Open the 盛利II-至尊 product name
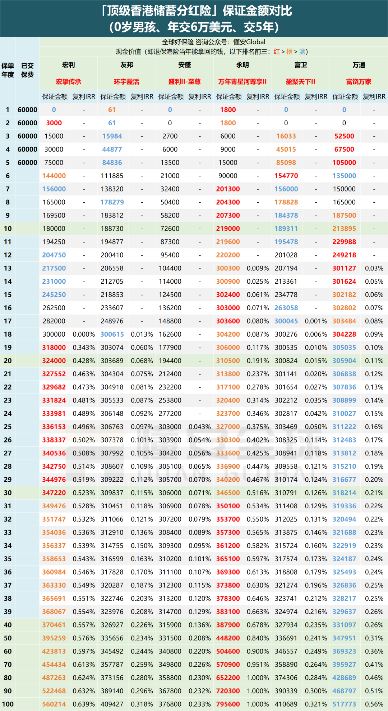The image size is (388, 711). [184, 82]
